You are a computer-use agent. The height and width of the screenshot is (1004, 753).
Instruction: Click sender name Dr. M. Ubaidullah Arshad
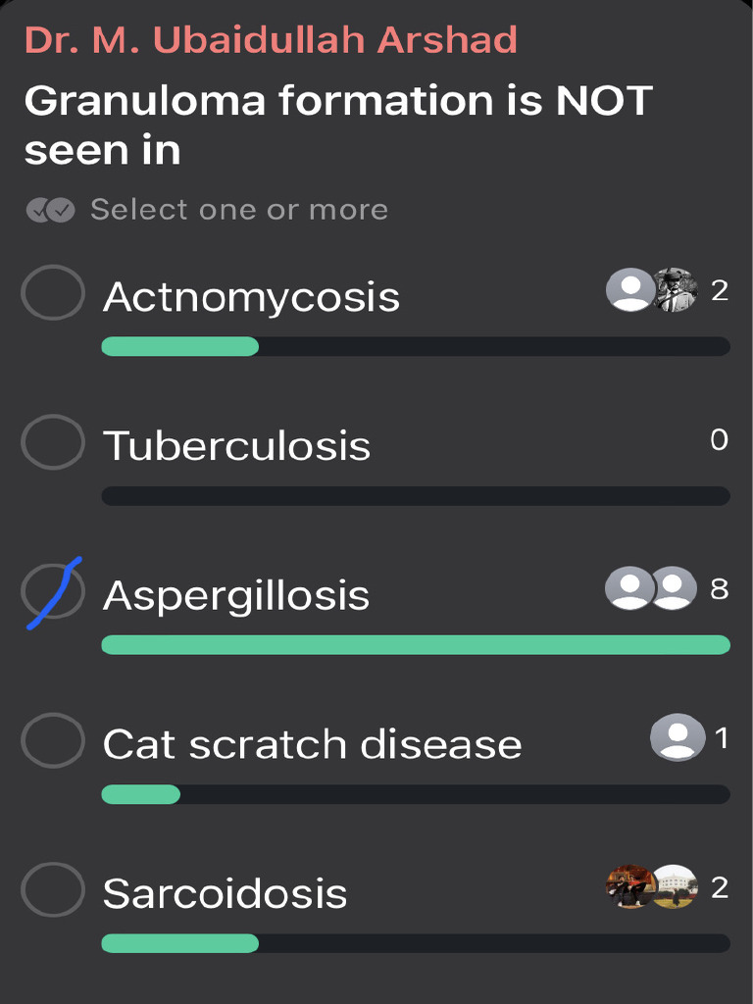click(271, 40)
